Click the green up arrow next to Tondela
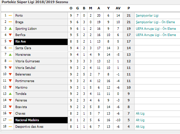Image resolution: width=180 pixels, height=134 pixels. click(x=10, y=94)
